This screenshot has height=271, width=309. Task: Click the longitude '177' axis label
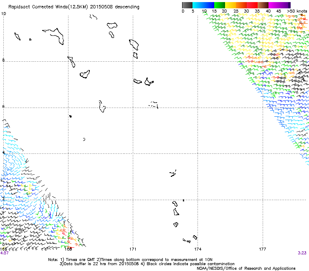pyautogui.click(x=263, y=249)
